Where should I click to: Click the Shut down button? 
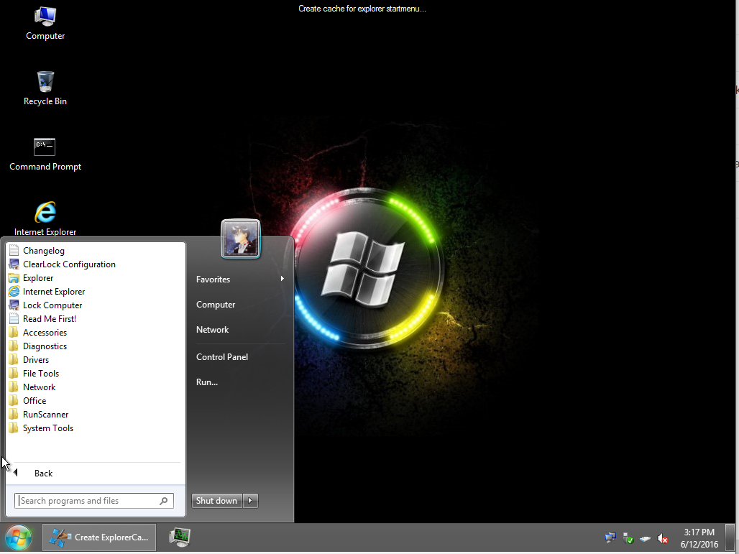click(x=217, y=501)
